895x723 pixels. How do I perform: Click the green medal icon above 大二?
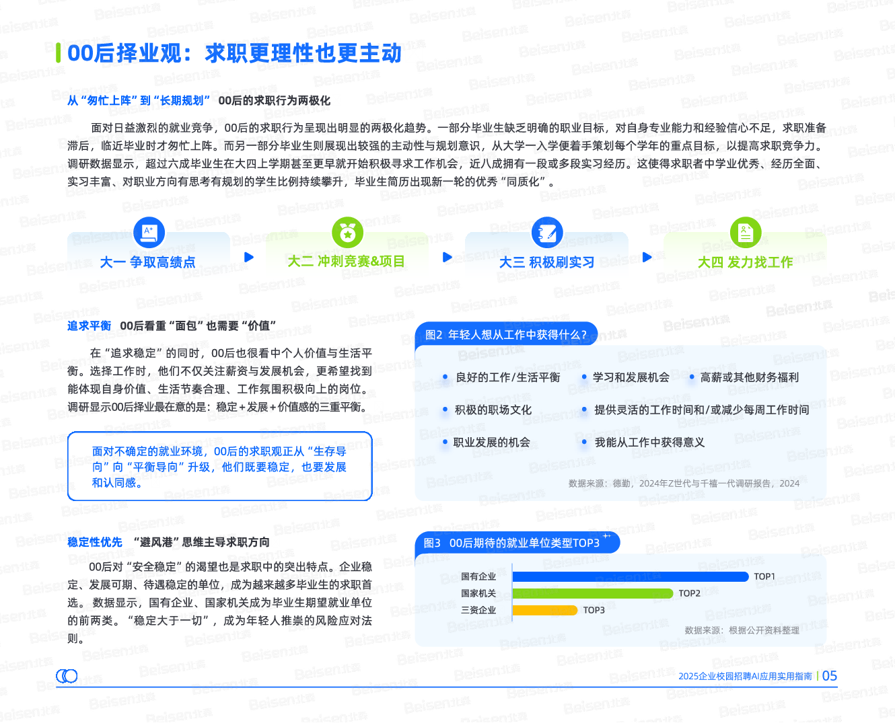(x=347, y=233)
